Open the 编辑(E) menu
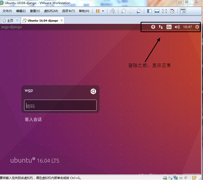Viewport: 203px width, 180px height. pyautogui.click(x=21, y=11)
